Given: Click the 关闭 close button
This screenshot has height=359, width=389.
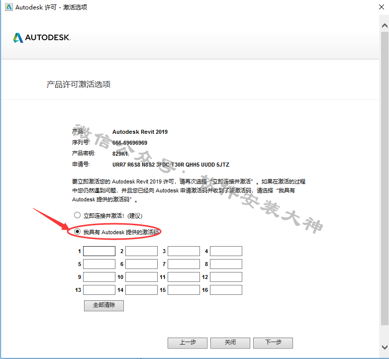Looking at the screenshot, I should pos(230,343).
